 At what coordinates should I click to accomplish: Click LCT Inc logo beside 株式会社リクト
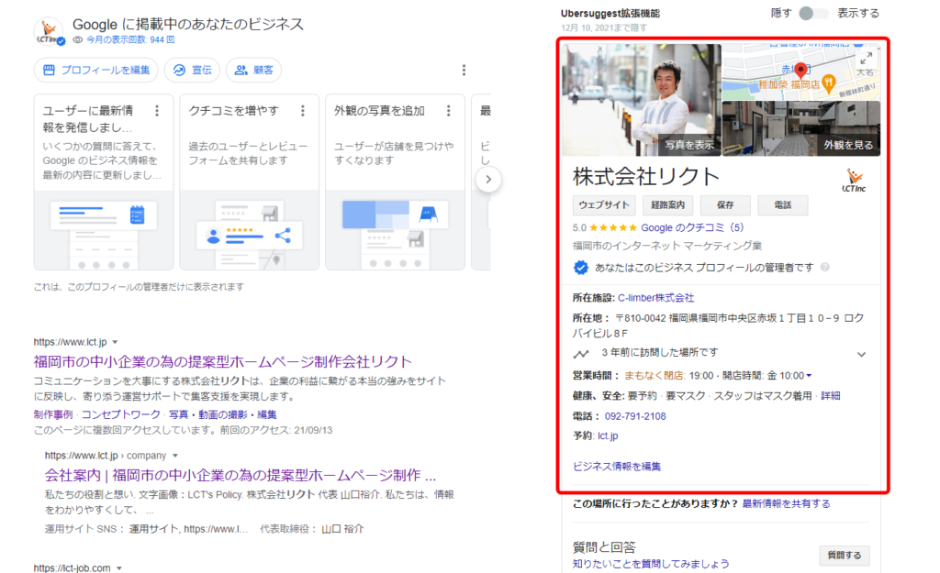click(854, 181)
